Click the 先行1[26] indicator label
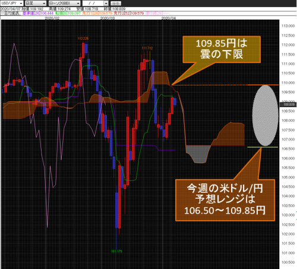297x269 pixels. (x=97, y=13)
